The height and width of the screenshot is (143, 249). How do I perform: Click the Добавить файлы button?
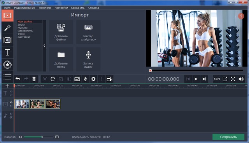tap(61, 32)
